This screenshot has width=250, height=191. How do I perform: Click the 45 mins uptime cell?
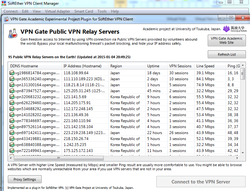(154, 91)
